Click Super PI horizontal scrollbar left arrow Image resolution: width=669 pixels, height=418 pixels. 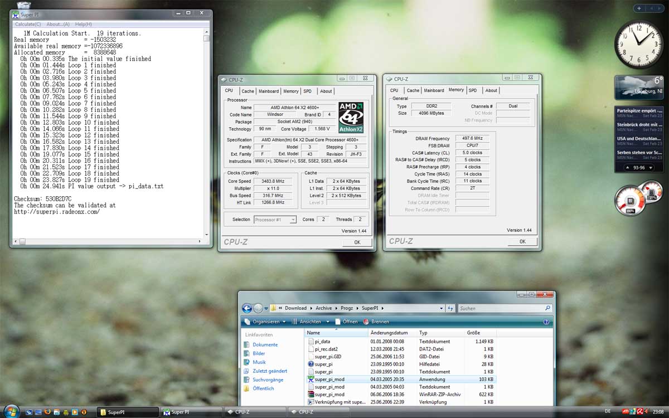tap(15, 242)
